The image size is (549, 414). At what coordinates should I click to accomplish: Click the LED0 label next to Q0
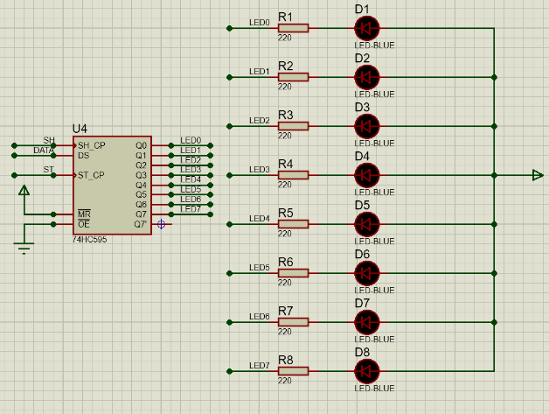191,140
